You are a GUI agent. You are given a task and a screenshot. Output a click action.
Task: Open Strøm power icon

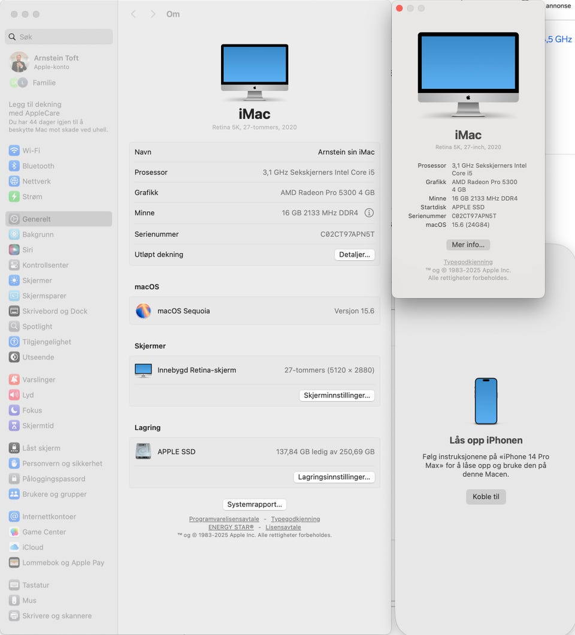pos(14,197)
